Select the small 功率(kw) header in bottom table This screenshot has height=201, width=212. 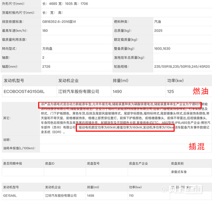135,187
